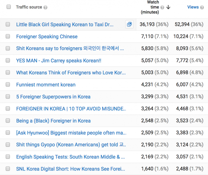Open video popup icon on Little Black Girl row
The image size is (208, 175).
click(x=129, y=24)
